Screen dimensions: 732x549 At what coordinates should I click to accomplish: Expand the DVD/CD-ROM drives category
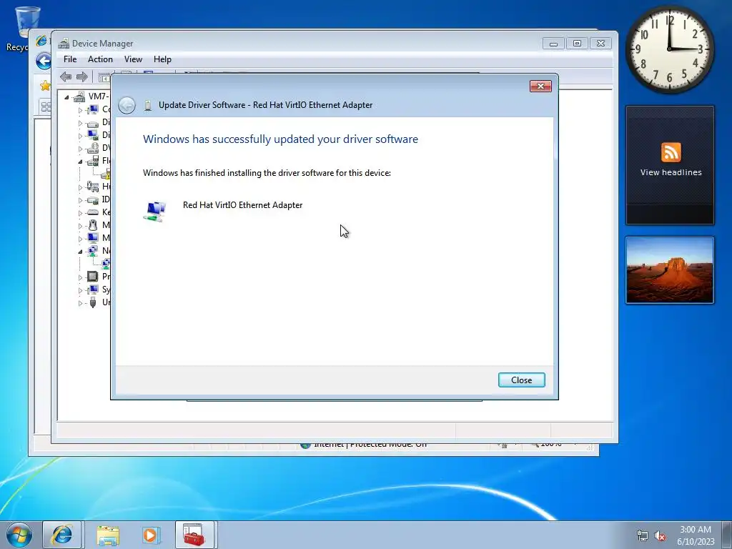pyautogui.click(x=80, y=149)
